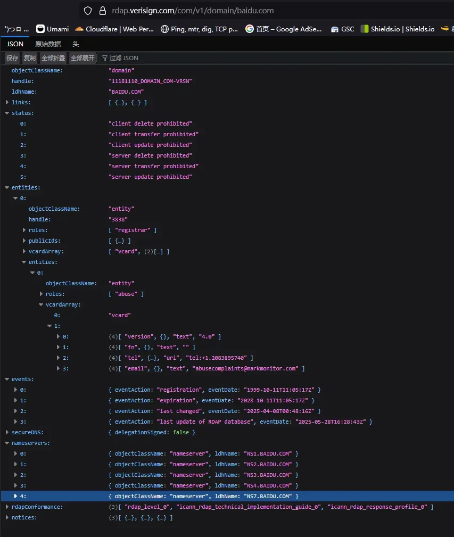
Task: Click the 全部折叠 collapse all button
Action: pyautogui.click(x=53, y=58)
